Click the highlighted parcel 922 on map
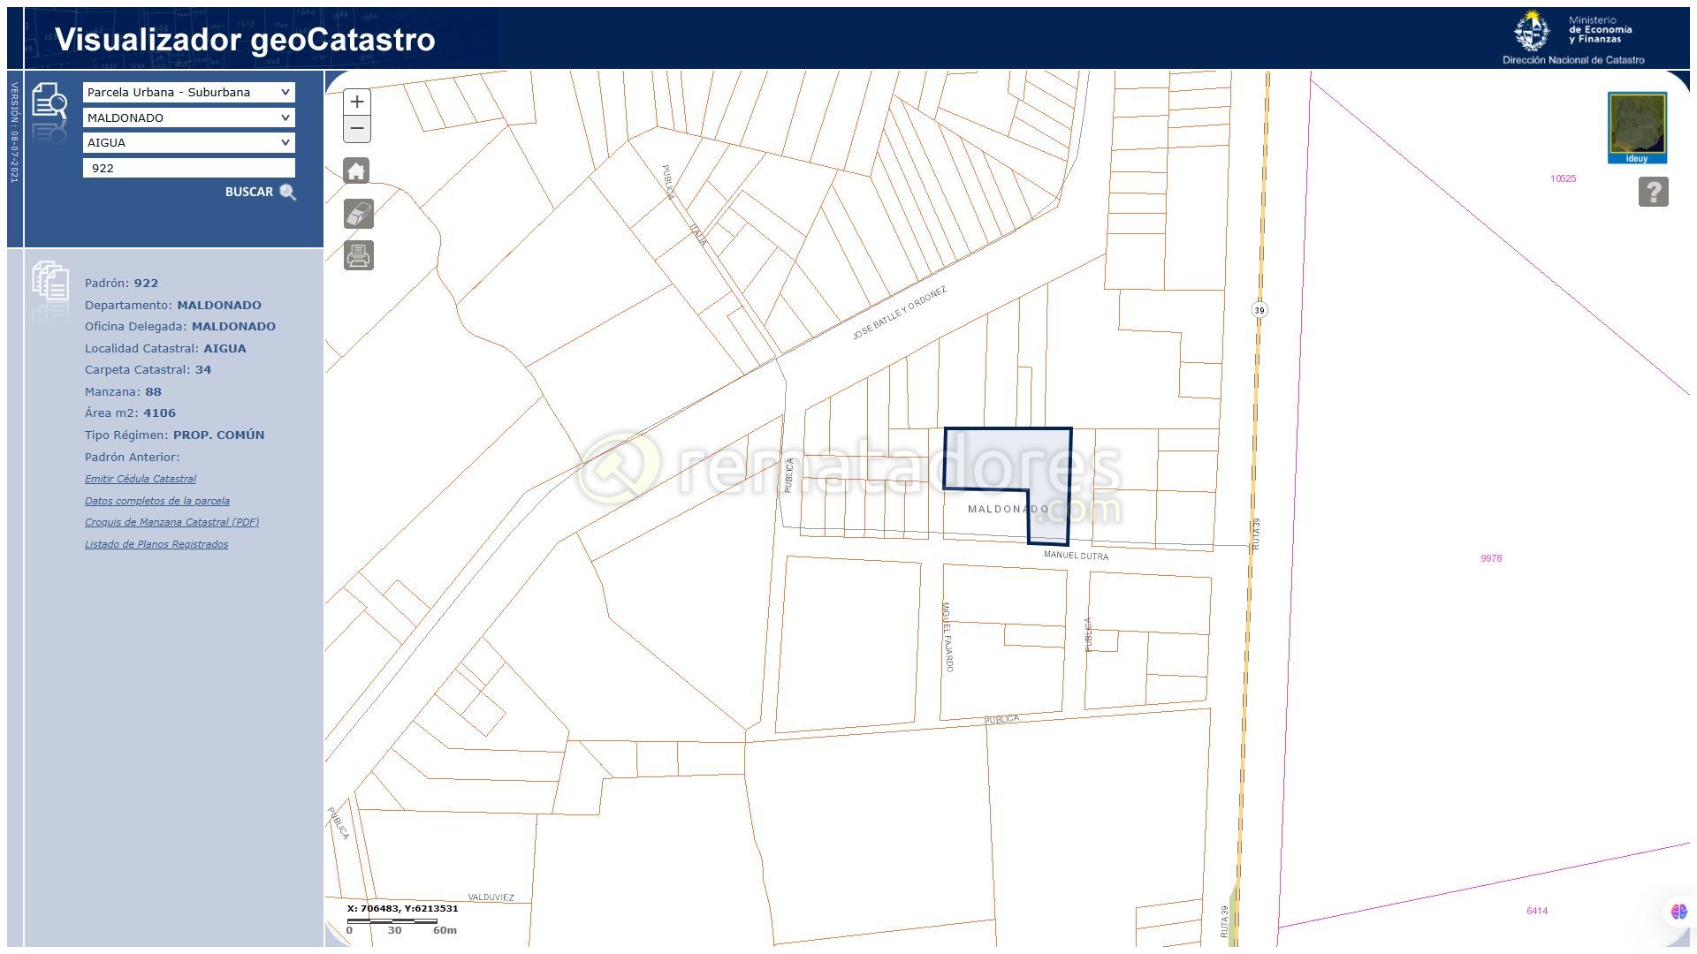The image size is (1697, 954). [x=1008, y=459]
